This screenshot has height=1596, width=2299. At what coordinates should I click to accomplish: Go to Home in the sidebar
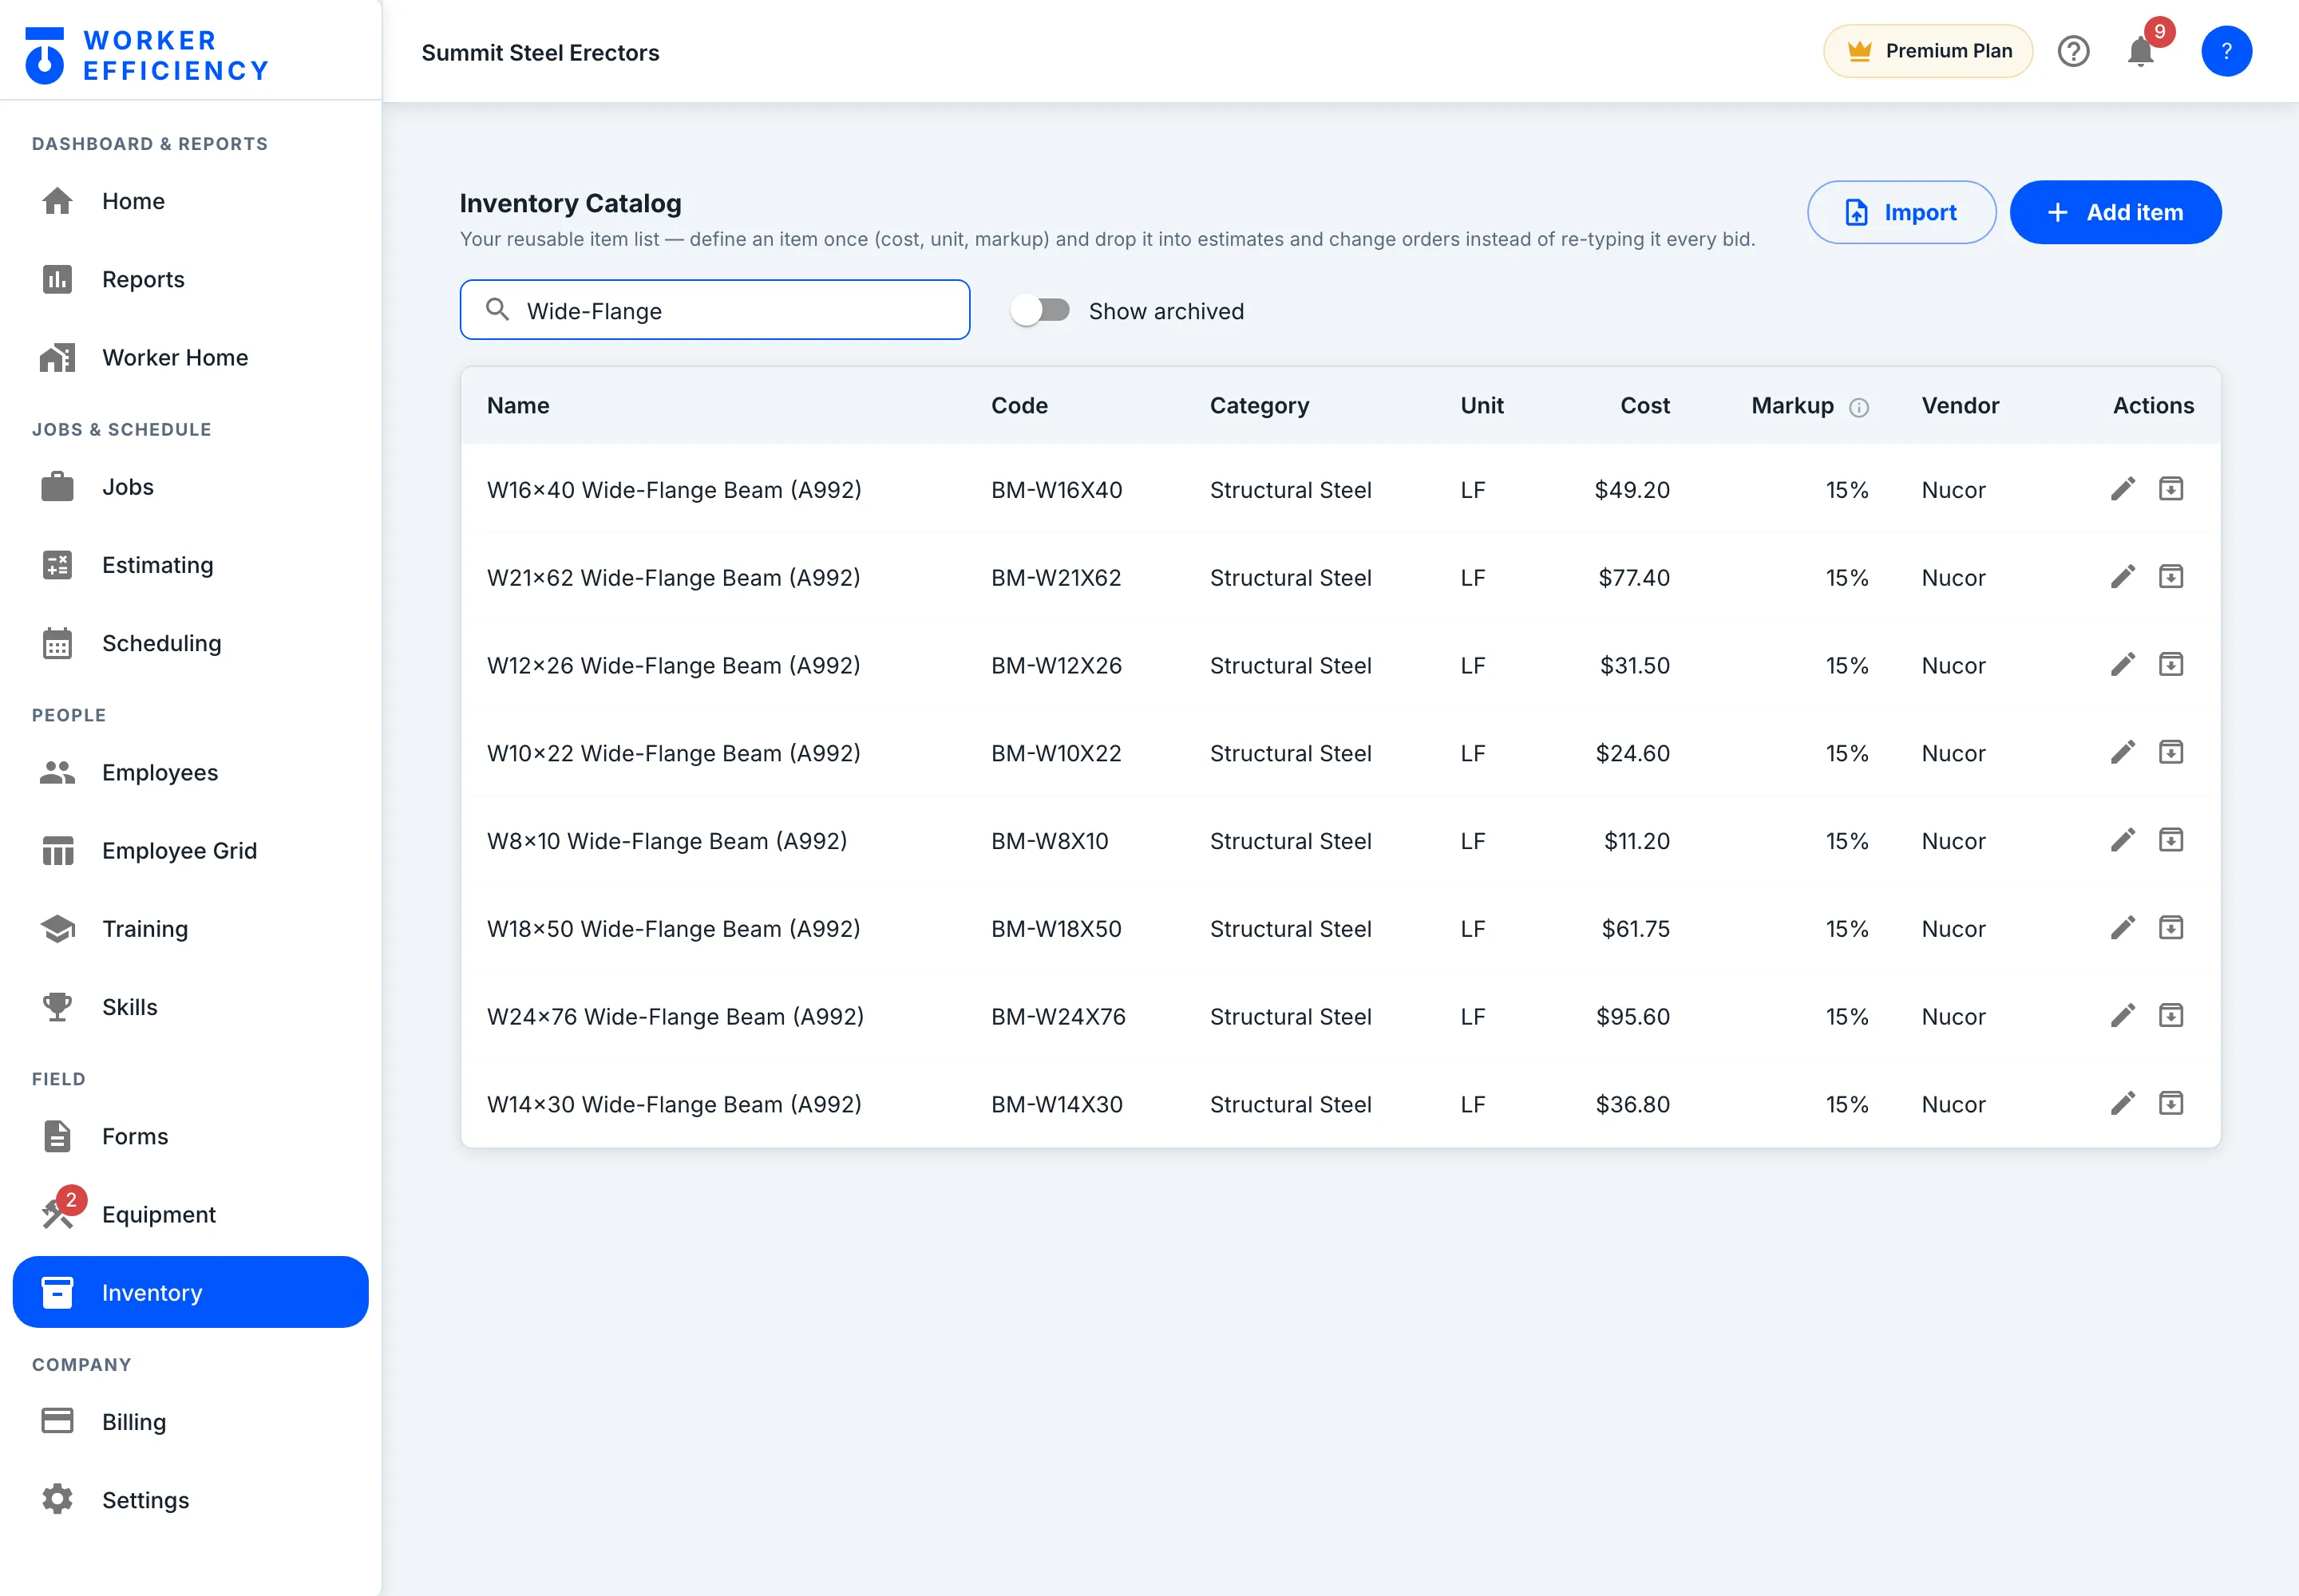(x=190, y=201)
